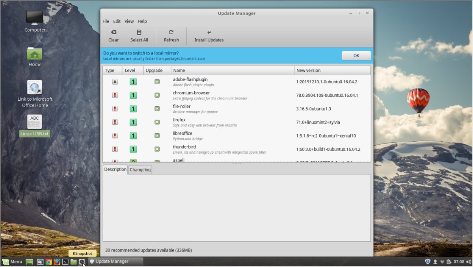Screen dimensions: 473x267
Task: Select Link to Microsoft Office Home icon
Action: tap(35, 94)
